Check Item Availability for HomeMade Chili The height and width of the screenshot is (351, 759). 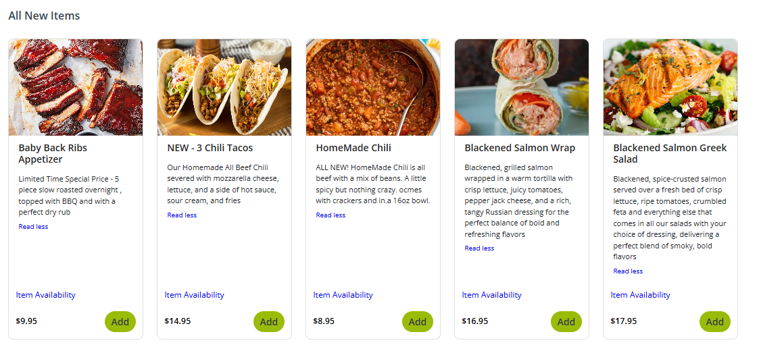click(343, 295)
